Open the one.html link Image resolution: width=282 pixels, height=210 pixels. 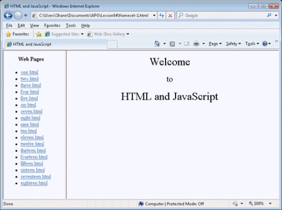pyautogui.click(x=29, y=73)
